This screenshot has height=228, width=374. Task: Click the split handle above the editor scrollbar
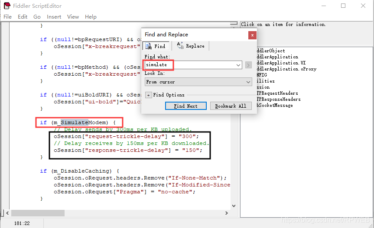pos(234,23)
